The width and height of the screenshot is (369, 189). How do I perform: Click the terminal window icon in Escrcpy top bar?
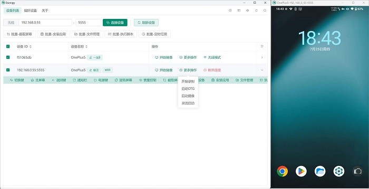tap(239, 10)
